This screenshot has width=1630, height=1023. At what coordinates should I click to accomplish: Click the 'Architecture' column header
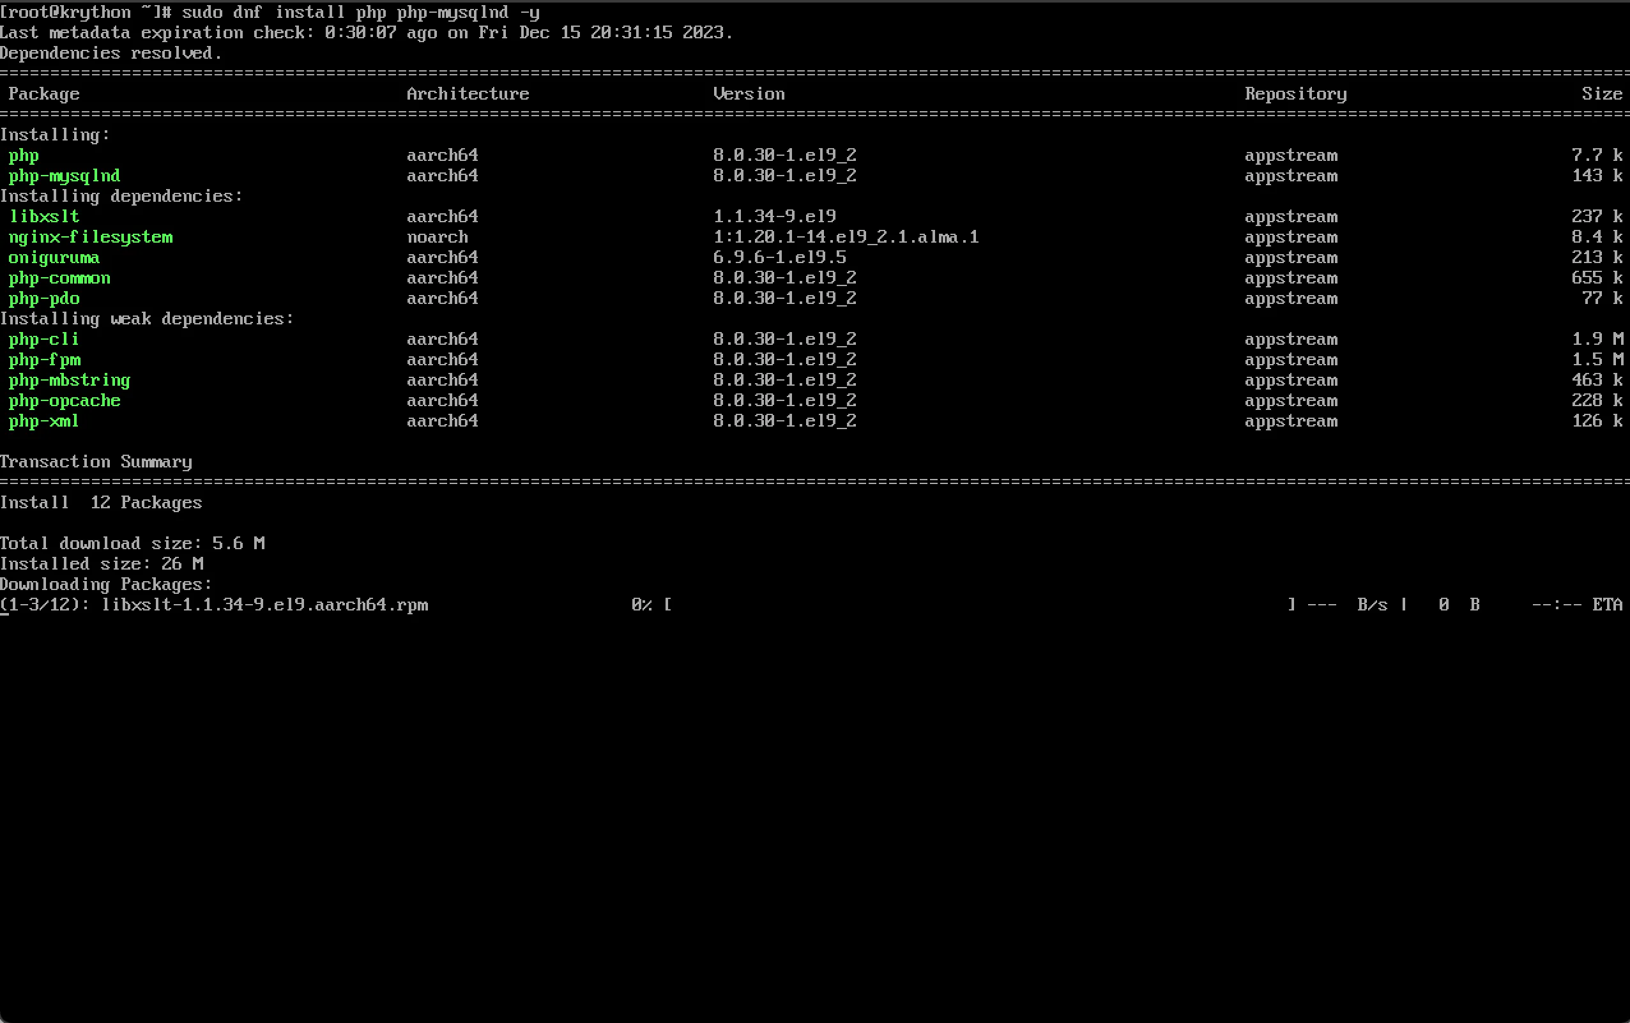(x=468, y=94)
